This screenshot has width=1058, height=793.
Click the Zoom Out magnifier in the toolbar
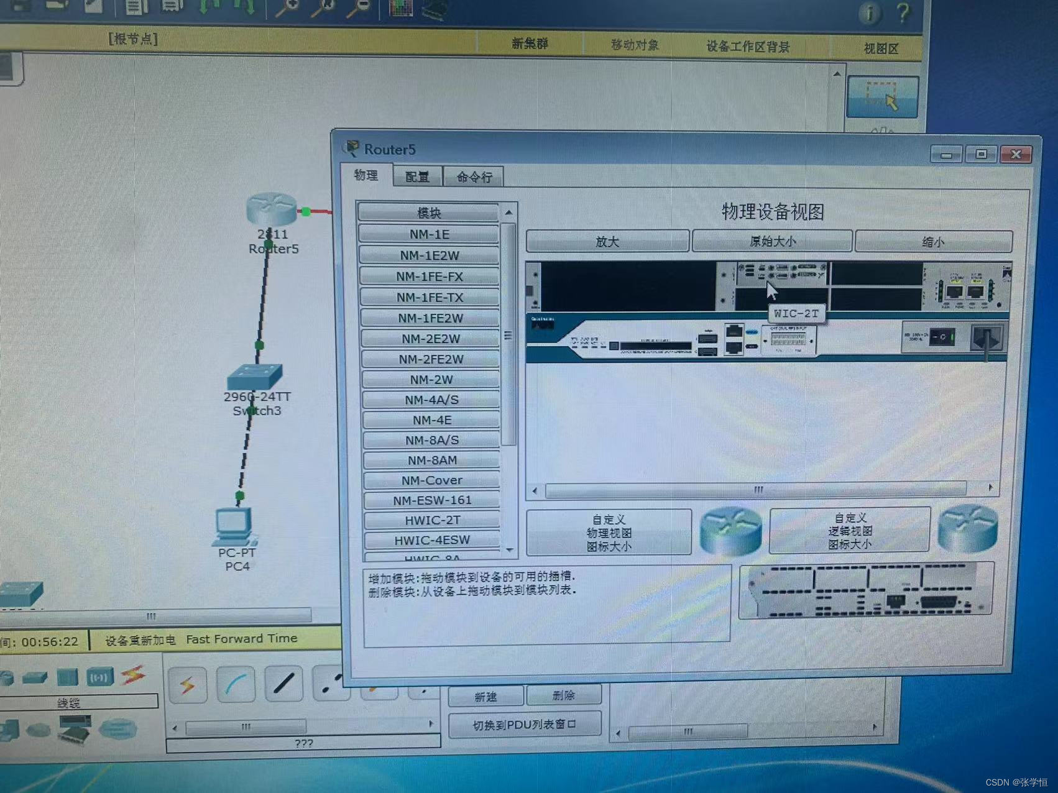[357, 7]
